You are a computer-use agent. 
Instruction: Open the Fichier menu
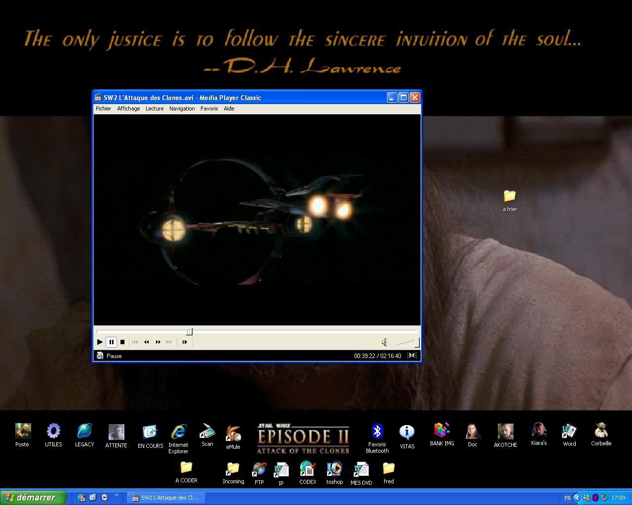pos(103,108)
